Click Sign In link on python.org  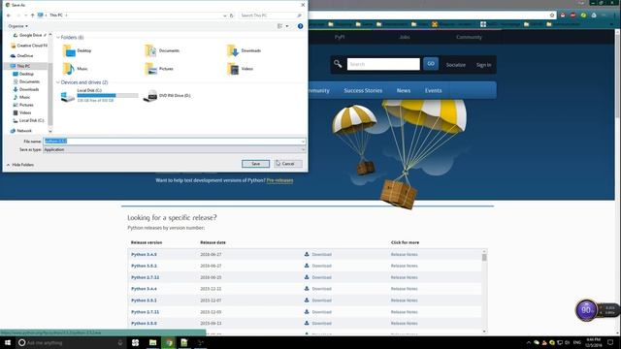(x=483, y=65)
